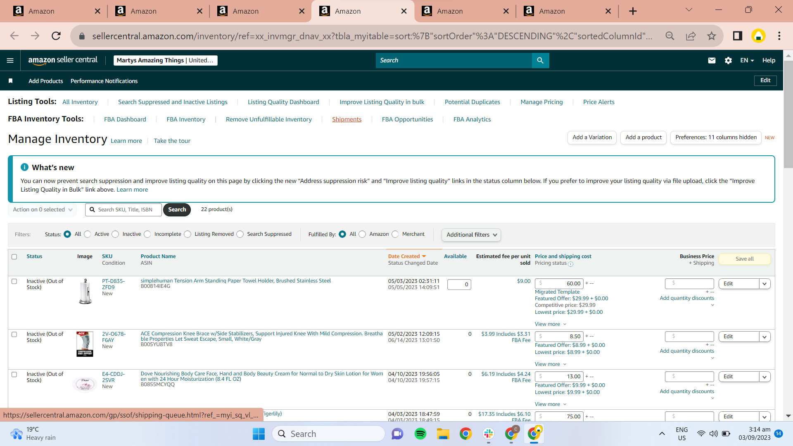Select the Inactive status radio button
This screenshot has width=793, height=446.
coord(116,234)
